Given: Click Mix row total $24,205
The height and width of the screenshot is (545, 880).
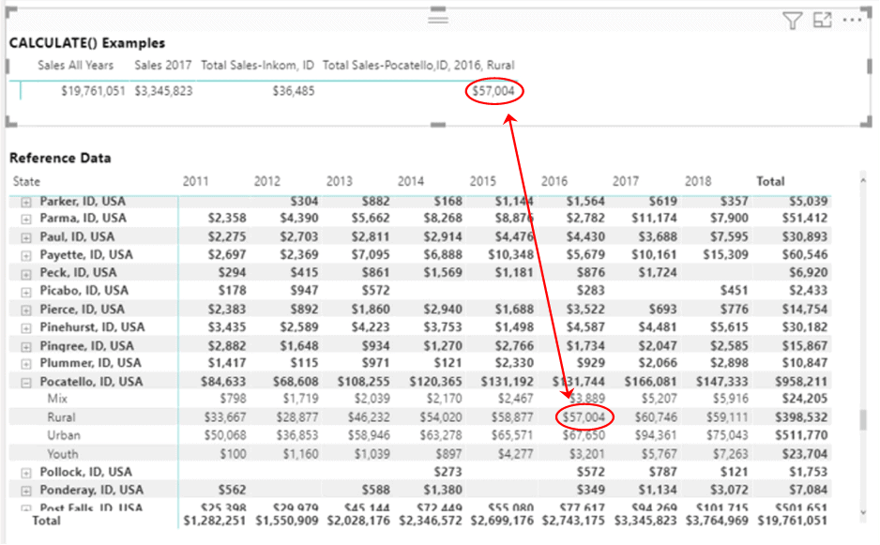Looking at the screenshot, I should (x=805, y=399).
